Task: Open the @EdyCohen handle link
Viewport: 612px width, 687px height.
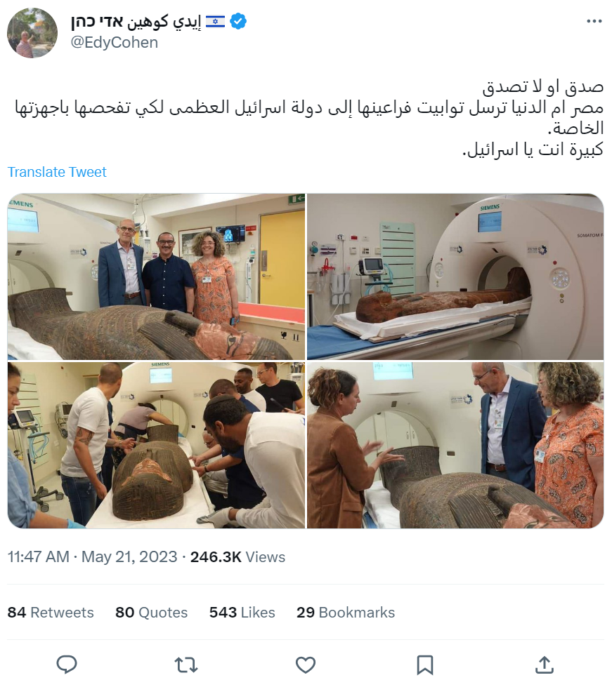Action: click(x=114, y=42)
